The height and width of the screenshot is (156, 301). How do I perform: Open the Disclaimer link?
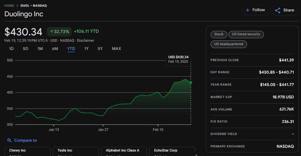pyautogui.click(x=86, y=40)
